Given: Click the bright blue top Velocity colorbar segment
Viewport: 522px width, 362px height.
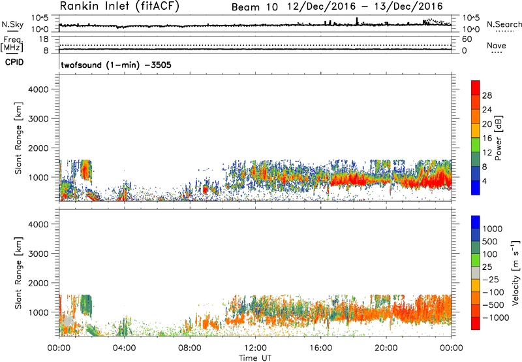Looking at the screenshot, I should [x=476, y=222].
